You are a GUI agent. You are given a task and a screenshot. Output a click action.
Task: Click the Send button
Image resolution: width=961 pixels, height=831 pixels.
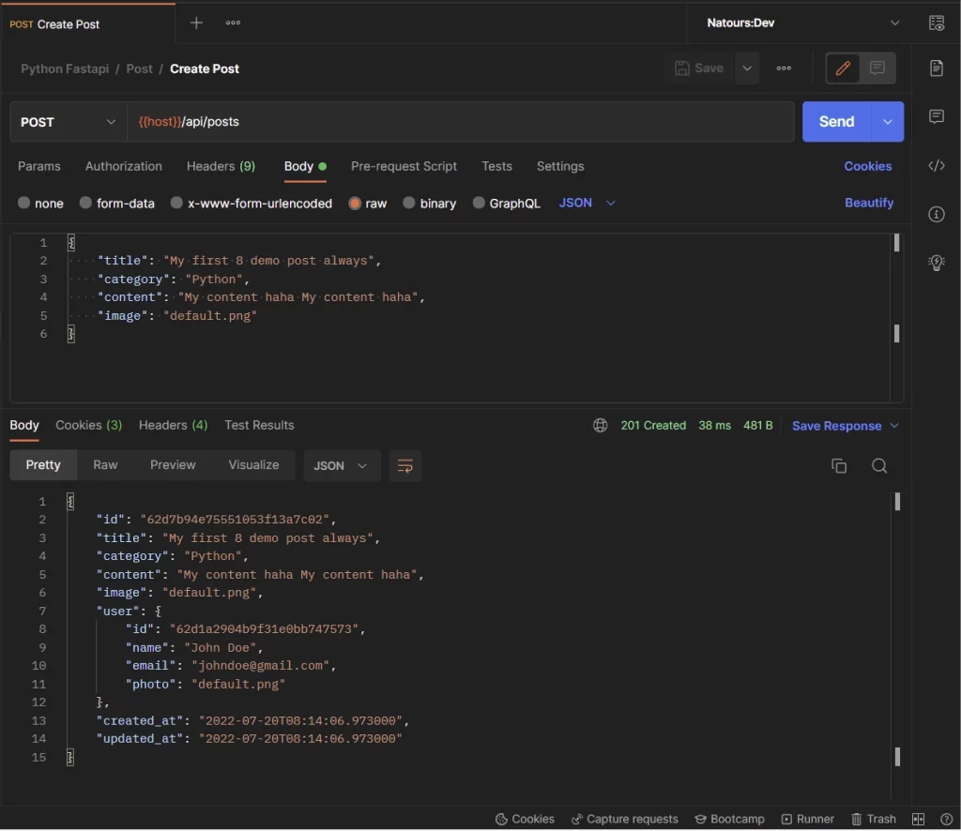coord(835,121)
